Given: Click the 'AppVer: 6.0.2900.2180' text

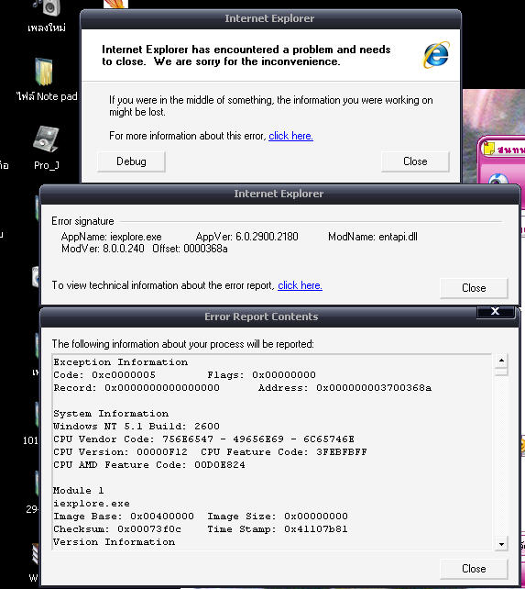Looking at the screenshot, I should 247,237.
